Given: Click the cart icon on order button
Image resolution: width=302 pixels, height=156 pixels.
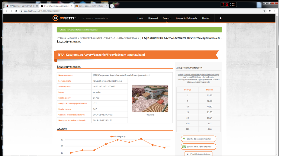Looking at the screenshot, I should [x=188, y=154].
